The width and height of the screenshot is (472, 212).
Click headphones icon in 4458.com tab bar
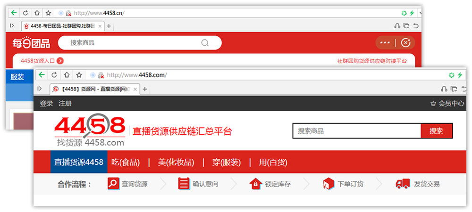pos(444,89)
